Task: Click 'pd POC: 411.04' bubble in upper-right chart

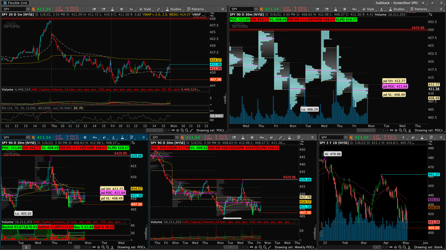Action: pos(395,86)
